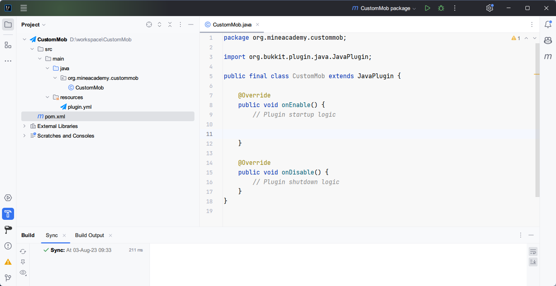This screenshot has width=556, height=286.
Task: Click the Debug bug icon
Action: pos(441,8)
